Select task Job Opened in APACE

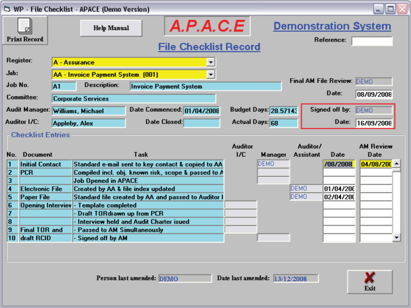click(148, 181)
